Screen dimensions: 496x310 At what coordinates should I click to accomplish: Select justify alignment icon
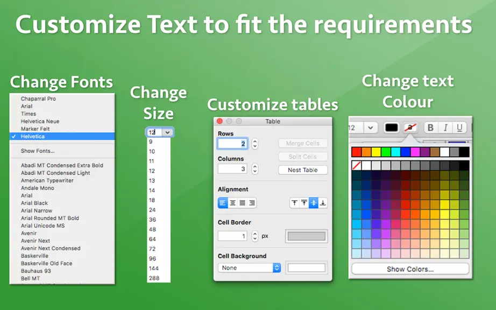click(x=242, y=203)
